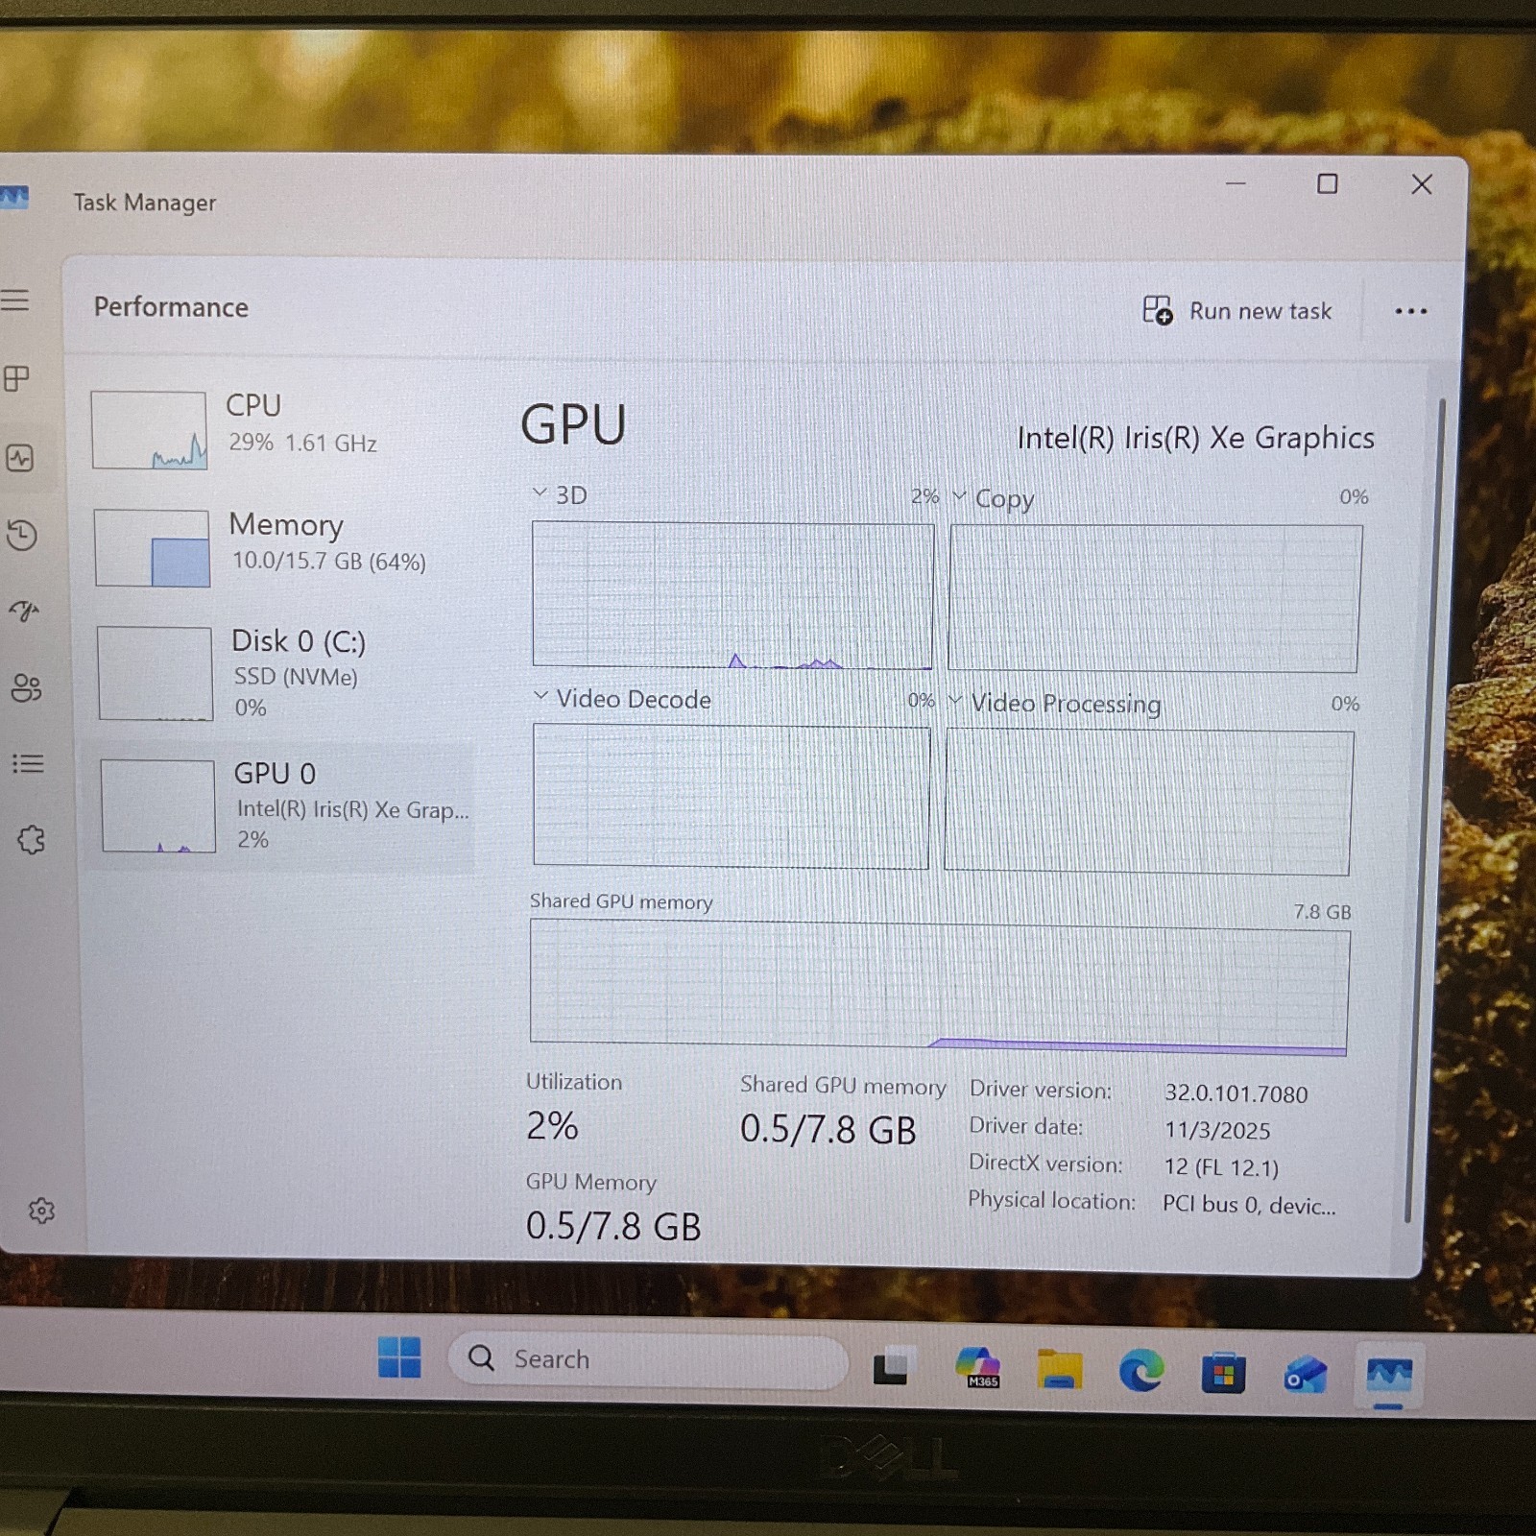Image resolution: width=1536 pixels, height=1536 pixels.
Task: Open Outlook from the taskbar
Action: point(1305,1375)
